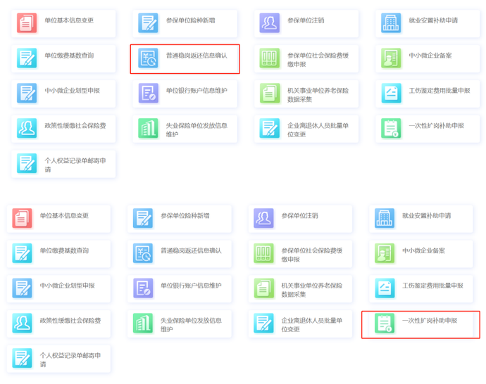This screenshot has height=384, width=486.
Task: Select 单位银行账户信息维护 text in upper grid
Action: tap(197, 90)
